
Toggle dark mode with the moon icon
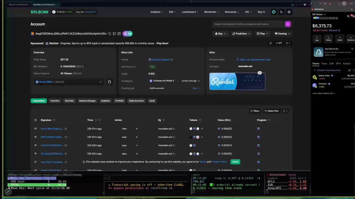281,12
